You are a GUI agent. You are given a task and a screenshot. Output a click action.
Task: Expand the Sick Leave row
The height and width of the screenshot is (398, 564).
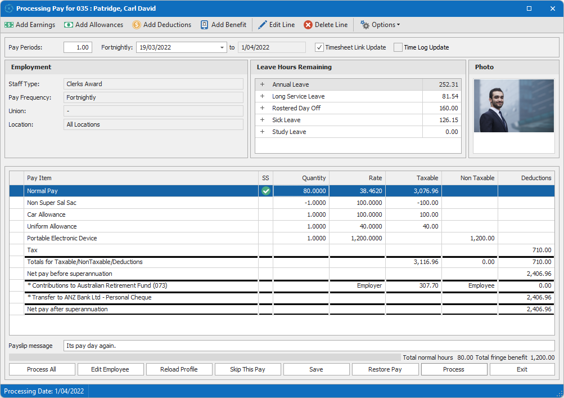click(262, 120)
